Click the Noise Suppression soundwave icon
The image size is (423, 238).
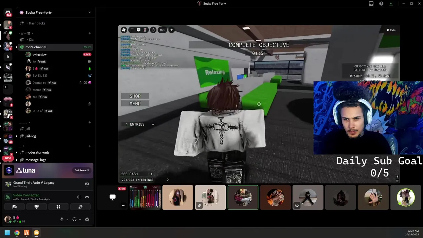coord(79,197)
